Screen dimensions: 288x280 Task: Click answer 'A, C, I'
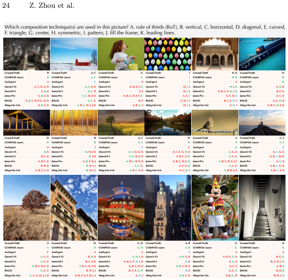[186, 96]
